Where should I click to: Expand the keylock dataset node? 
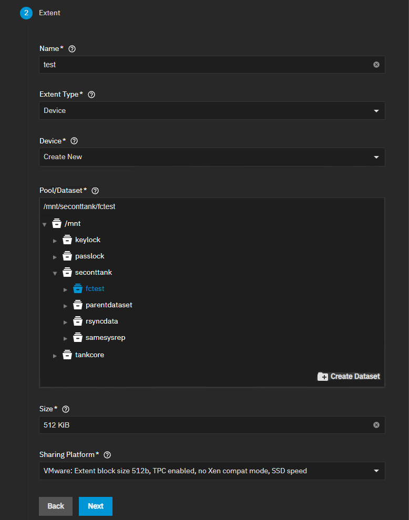point(55,241)
